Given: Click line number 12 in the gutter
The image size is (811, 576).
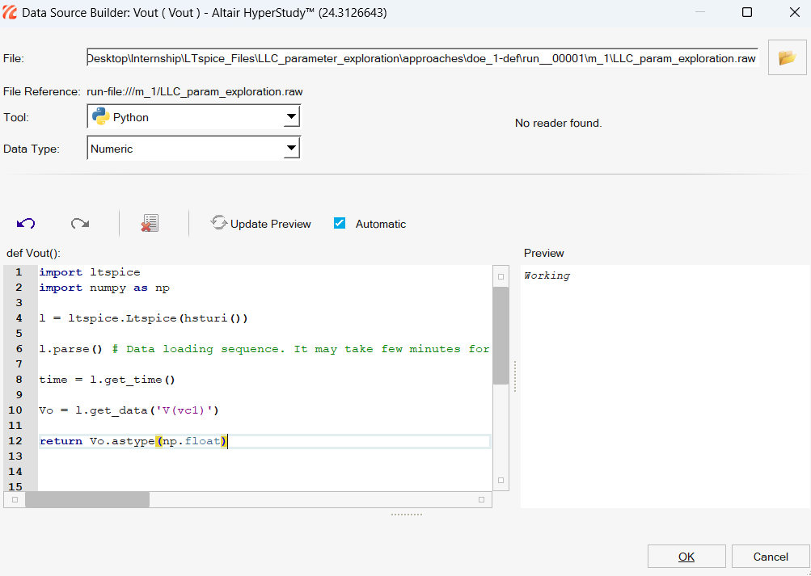Looking at the screenshot, I should point(15,441).
